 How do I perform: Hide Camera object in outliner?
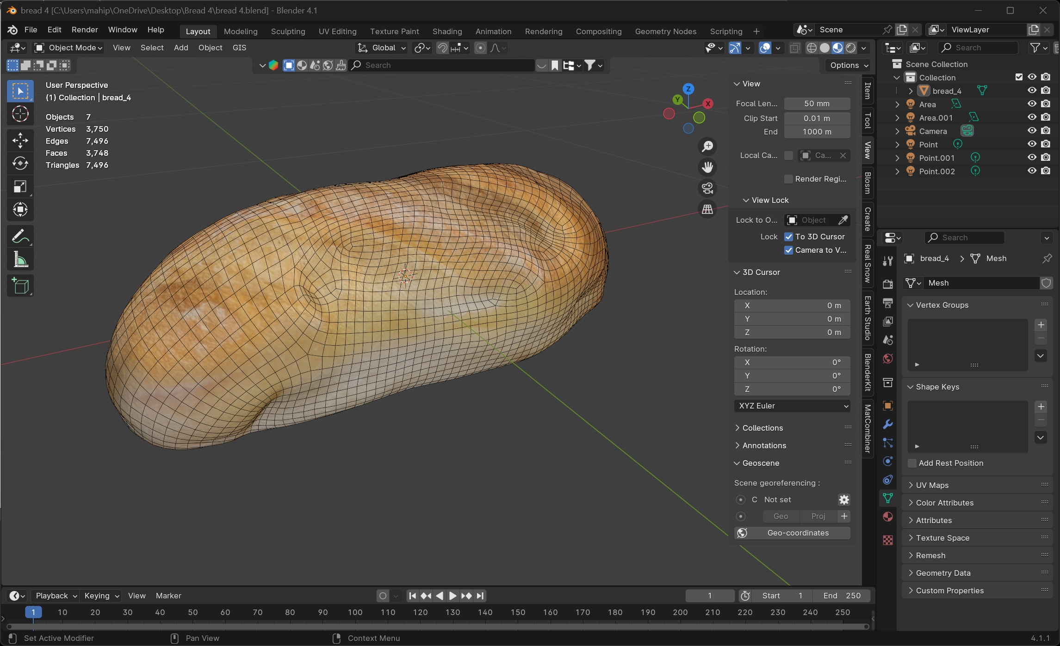pos(1032,131)
